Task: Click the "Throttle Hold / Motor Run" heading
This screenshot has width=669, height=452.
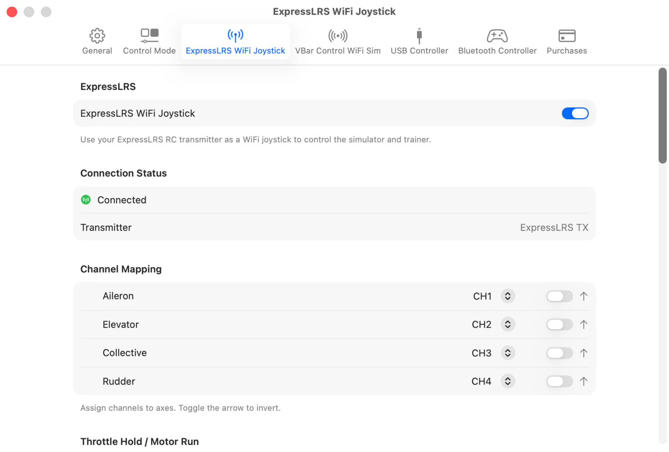Action: click(140, 442)
